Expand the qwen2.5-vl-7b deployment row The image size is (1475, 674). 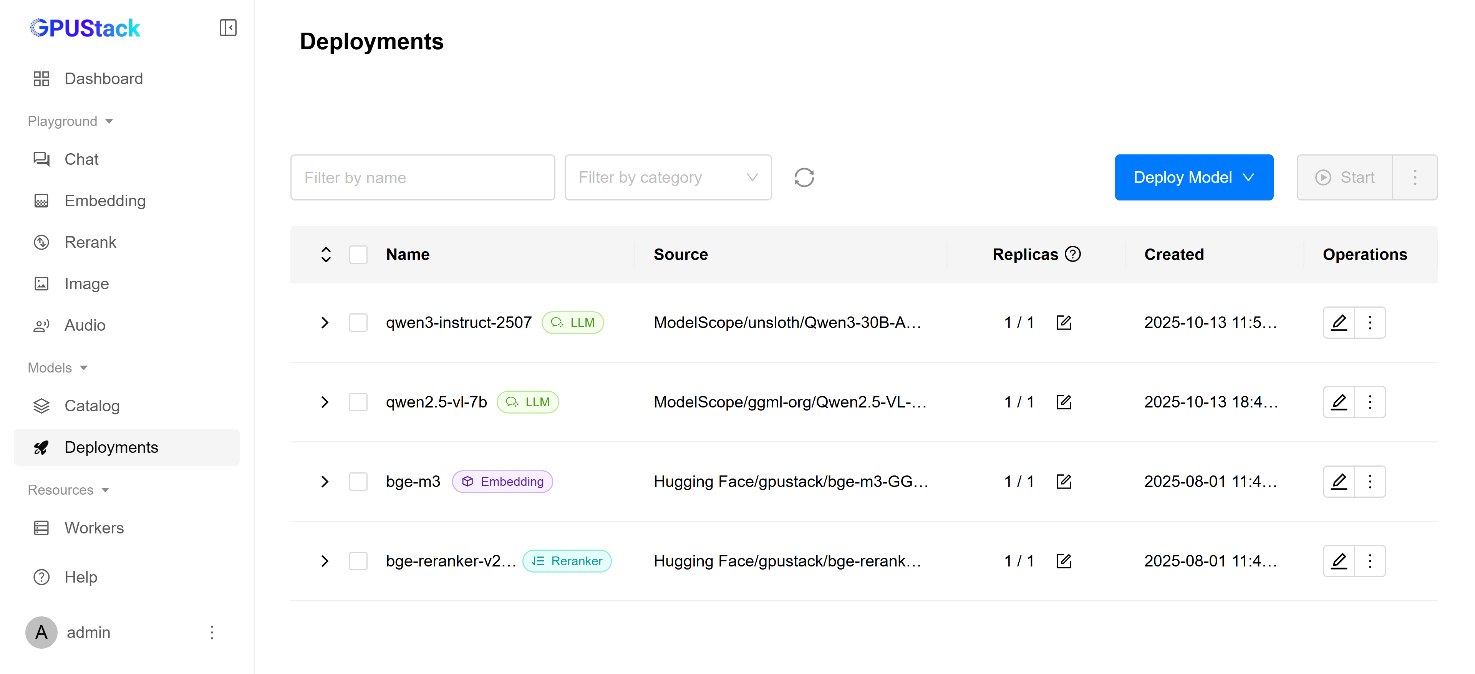(x=325, y=402)
